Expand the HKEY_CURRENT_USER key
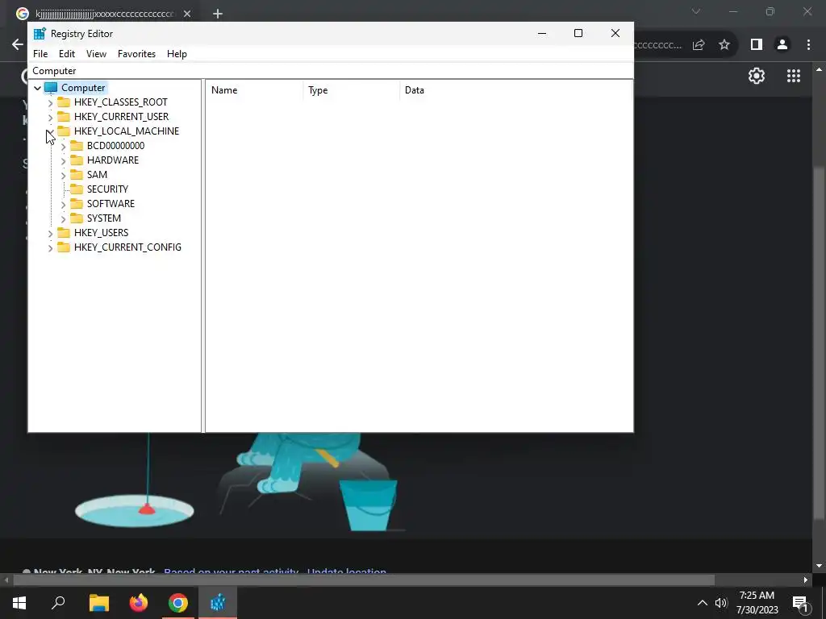Image resolution: width=826 pixels, height=619 pixels. tap(51, 117)
